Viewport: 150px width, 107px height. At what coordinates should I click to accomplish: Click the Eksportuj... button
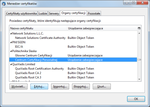pyautogui.click(x=81, y=87)
